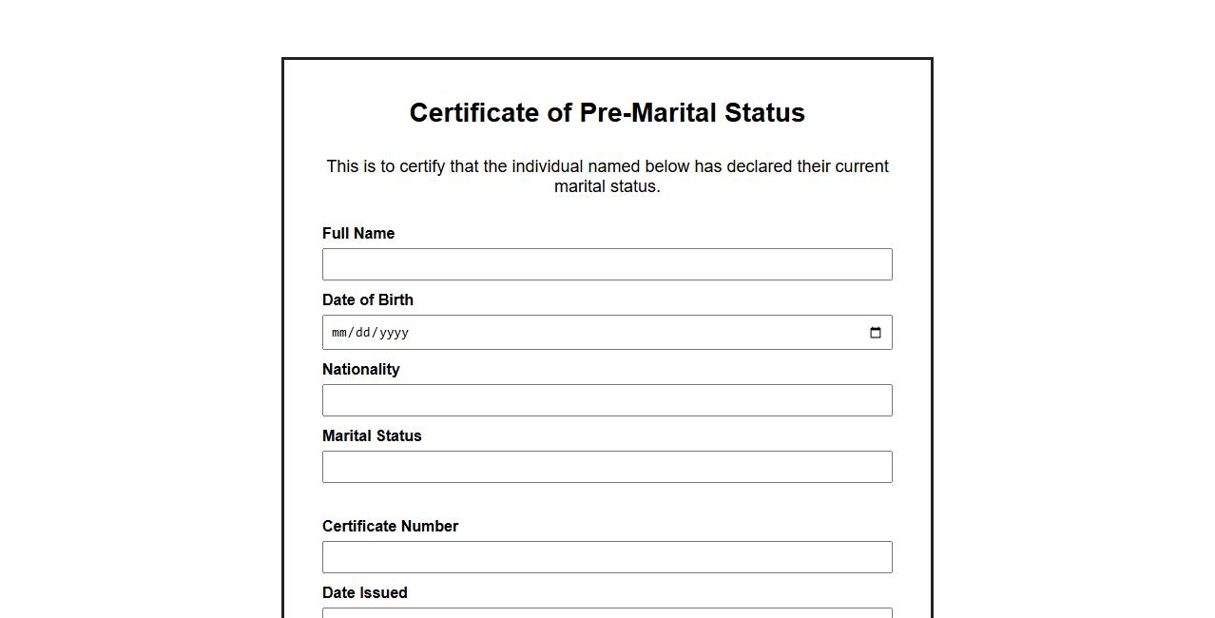1215x618 pixels.
Task: Click the Marital Status label
Action: click(x=372, y=435)
